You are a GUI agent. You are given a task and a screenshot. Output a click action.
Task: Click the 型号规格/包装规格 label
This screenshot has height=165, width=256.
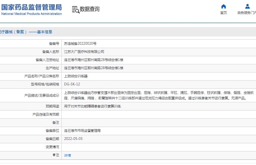pyautogui.click(x=45, y=84)
